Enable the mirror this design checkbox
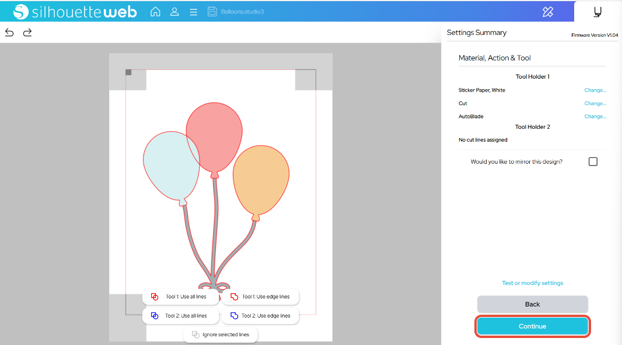 (593, 161)
